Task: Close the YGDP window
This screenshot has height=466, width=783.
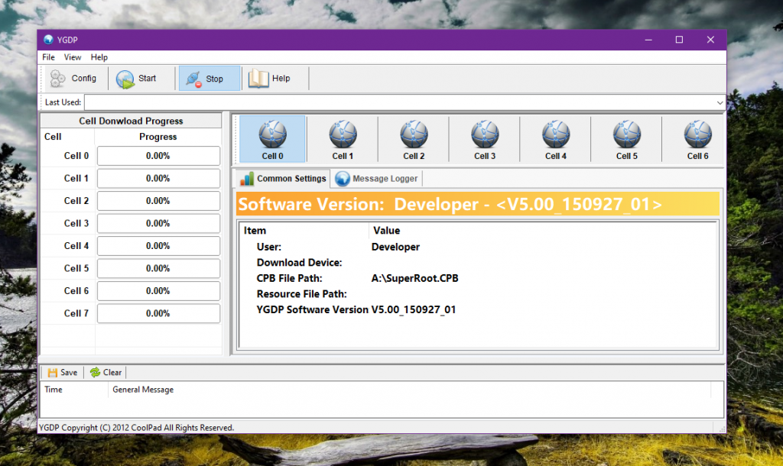Action: (x=710, y=40)
